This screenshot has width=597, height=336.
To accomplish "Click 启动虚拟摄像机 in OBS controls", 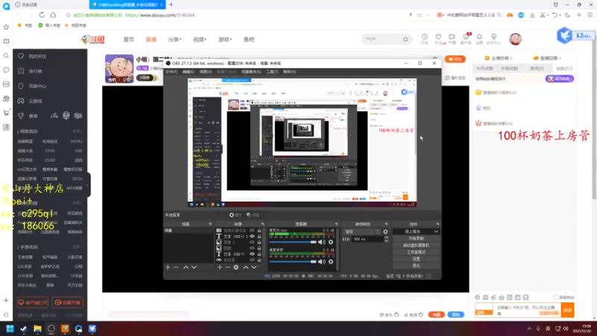I will [x=416, y=246].
